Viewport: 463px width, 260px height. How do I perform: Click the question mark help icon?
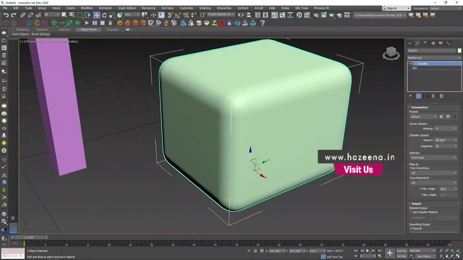263,23
